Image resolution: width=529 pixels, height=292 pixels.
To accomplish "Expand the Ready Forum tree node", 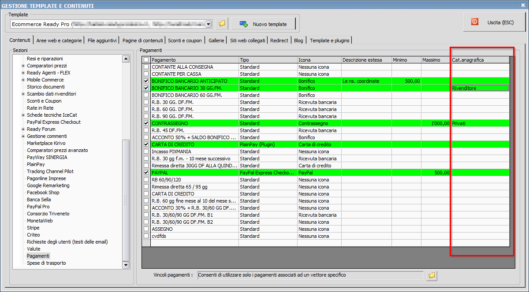I will tap(23, 129).
